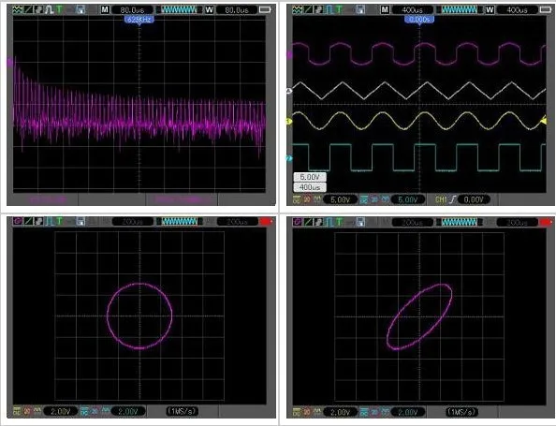This screenshot has height=426, width=556.
Task: Click green T trigger icon on 400us scope
Action: (x=340, y=10)
